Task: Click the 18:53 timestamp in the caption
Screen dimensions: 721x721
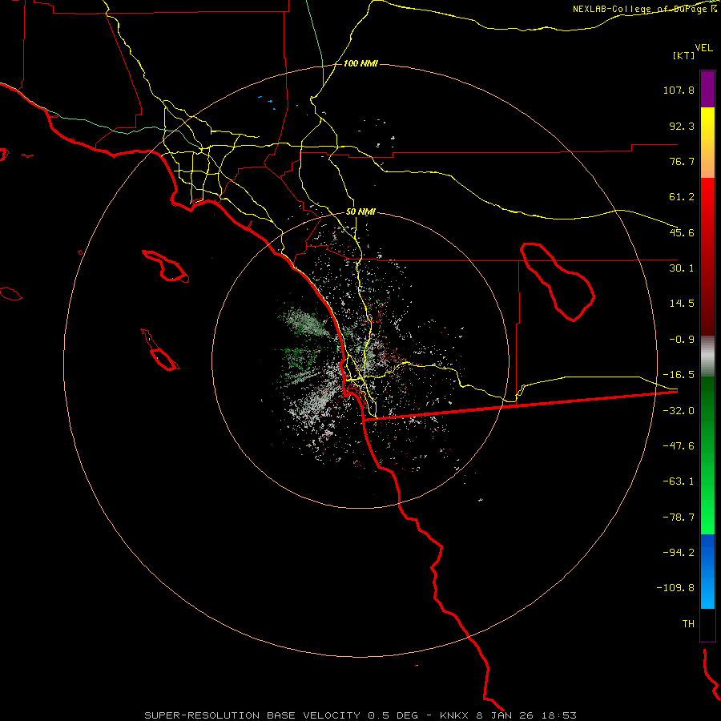Action: pos(558,715)
